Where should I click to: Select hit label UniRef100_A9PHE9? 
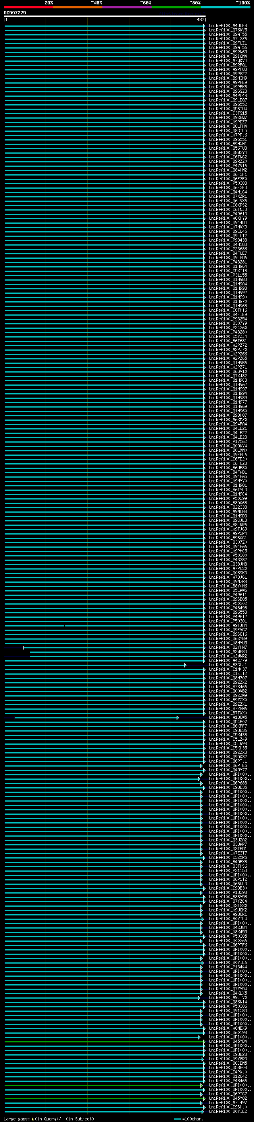click(x=228, y=82)
